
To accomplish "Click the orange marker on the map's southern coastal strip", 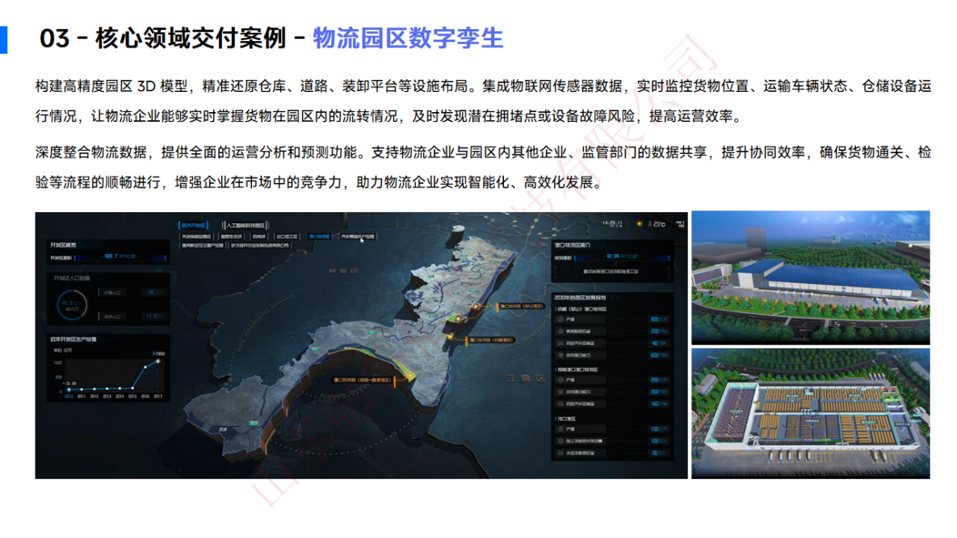I will coord(409,375).
